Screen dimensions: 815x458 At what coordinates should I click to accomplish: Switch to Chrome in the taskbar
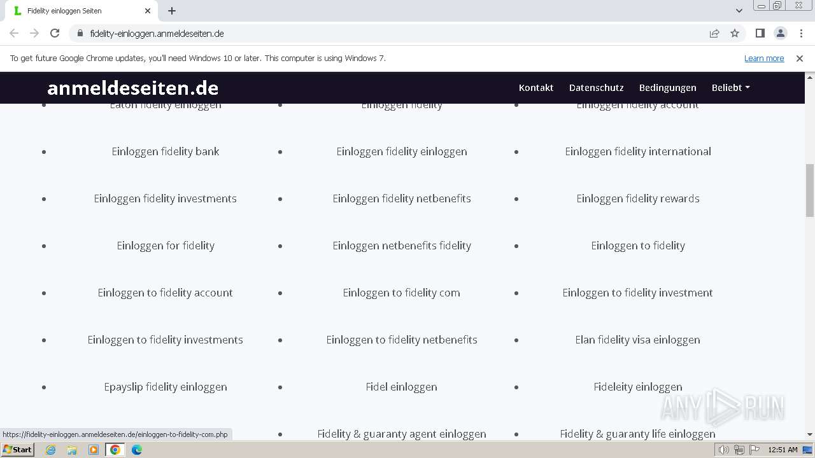[x=115, y=450]
